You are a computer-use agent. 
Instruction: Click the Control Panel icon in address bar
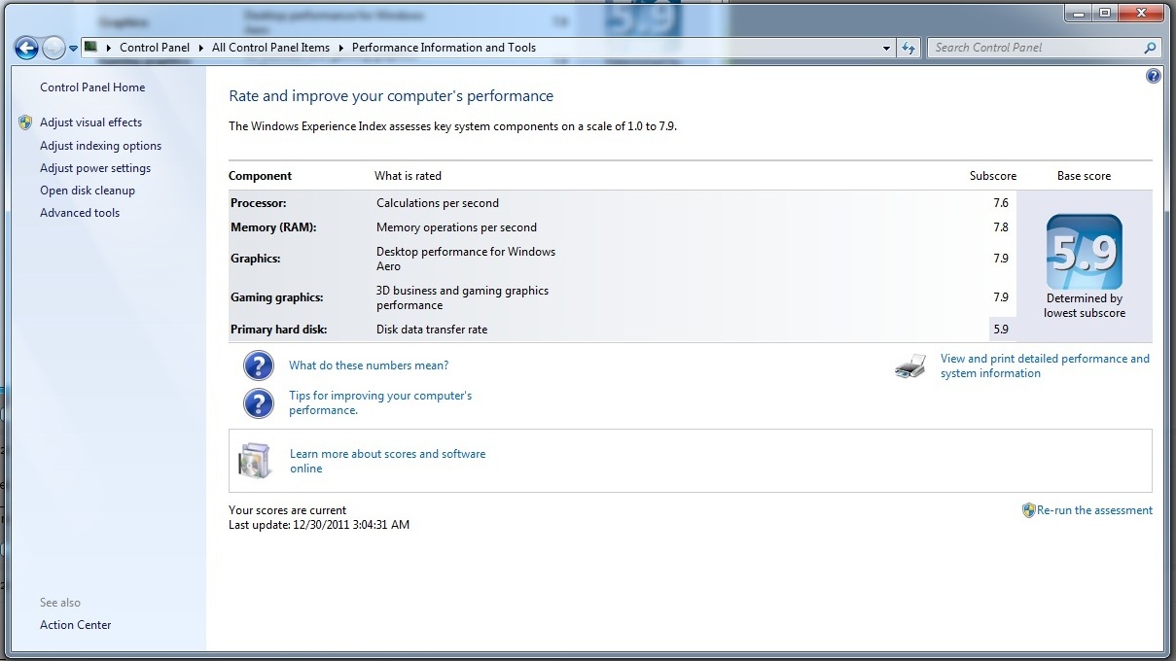(90, 47)
